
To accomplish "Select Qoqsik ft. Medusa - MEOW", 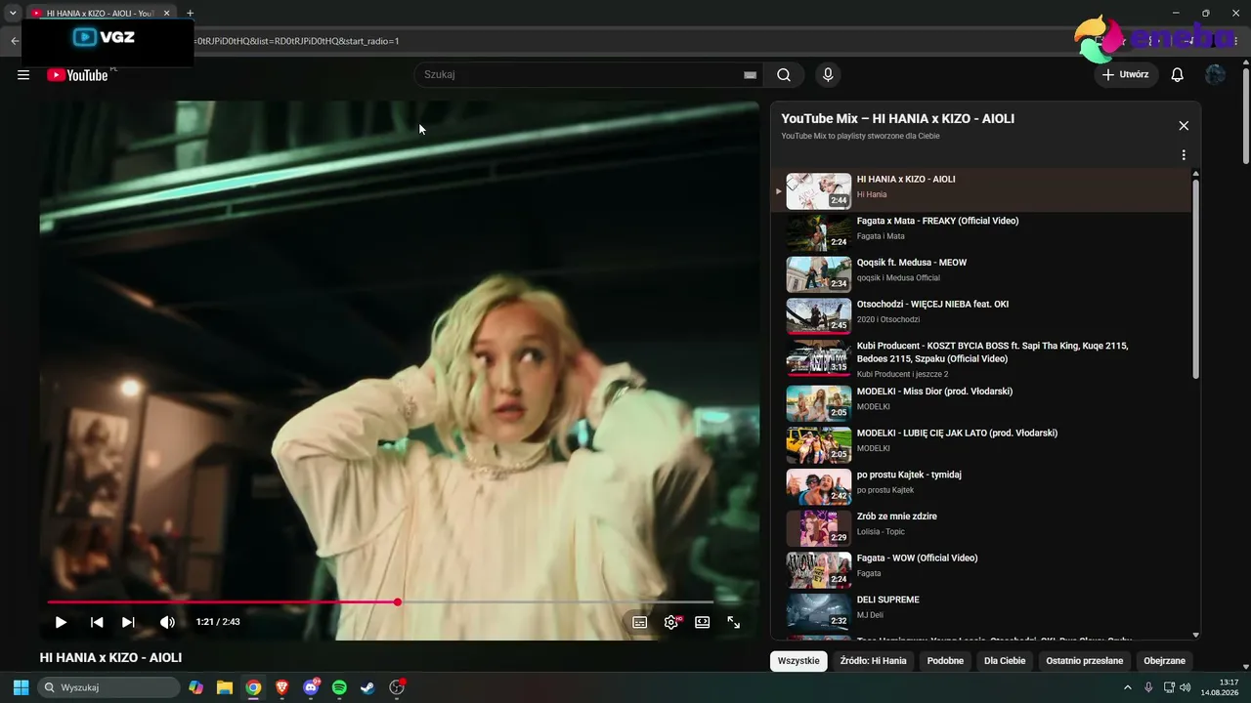I will point(981,273).
